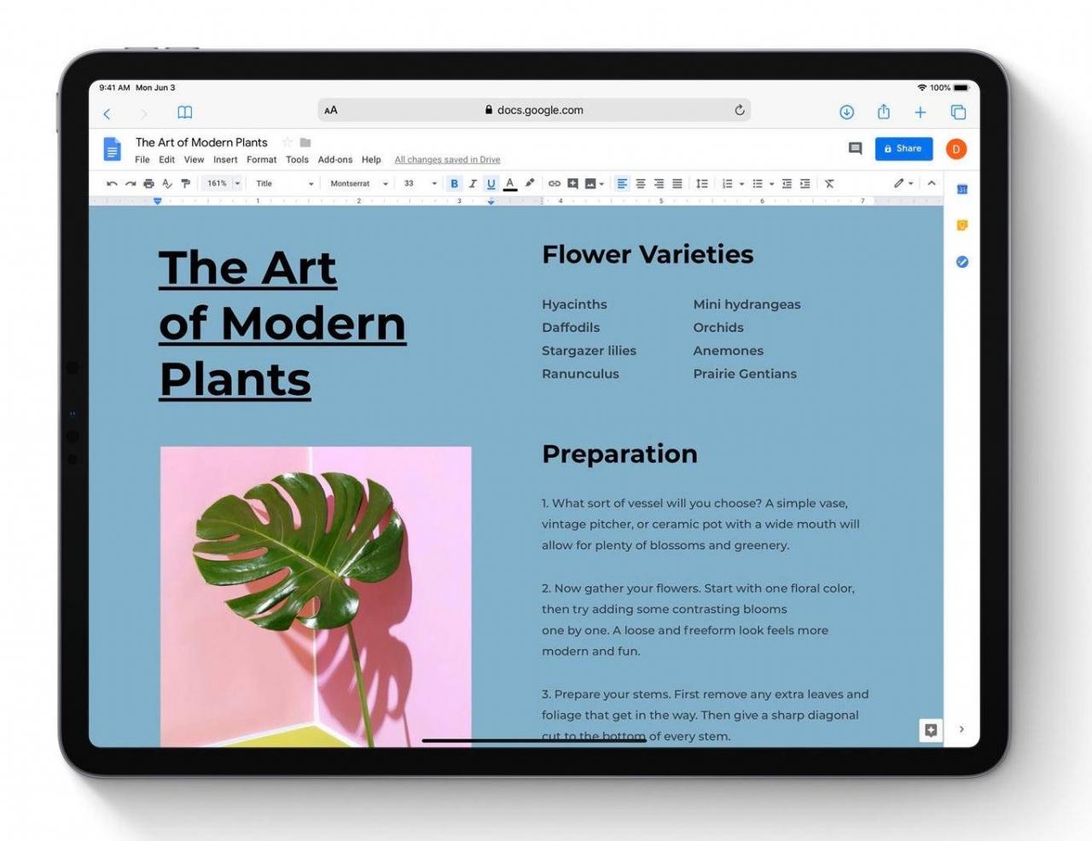The image size is (1092, 841).
Task: Open the bulleted list dropdown arrow
Action: (x=771, y=183)
